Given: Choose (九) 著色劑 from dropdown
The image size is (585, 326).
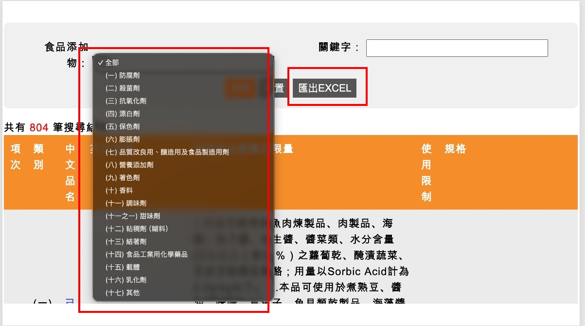Looking at the screenshot, I should [123, 178].
